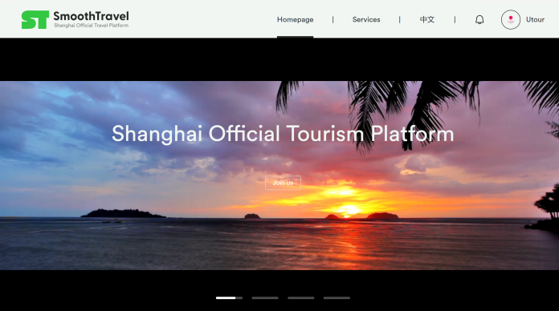
Task: Switch language to 中文
Action: click(426, 19)
